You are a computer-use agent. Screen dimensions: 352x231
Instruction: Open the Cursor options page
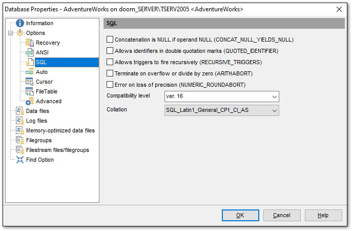tap(44, 82)
